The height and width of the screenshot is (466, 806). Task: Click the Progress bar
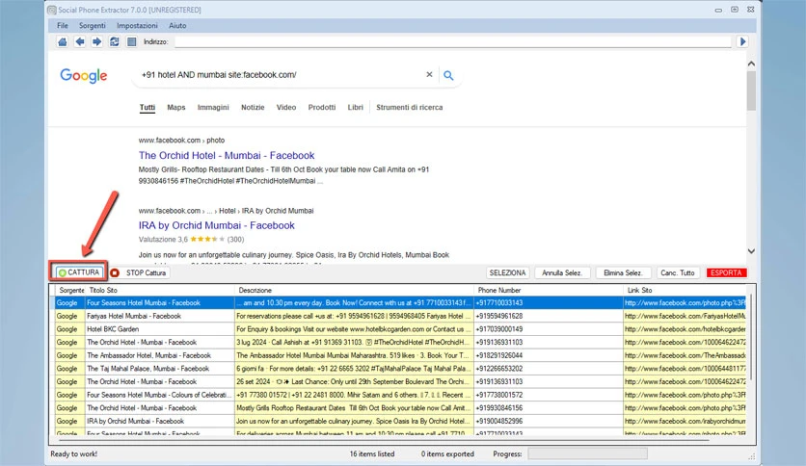[587, 453]
